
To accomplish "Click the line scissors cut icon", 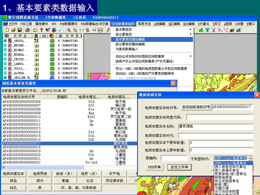I will pos(213,30).
